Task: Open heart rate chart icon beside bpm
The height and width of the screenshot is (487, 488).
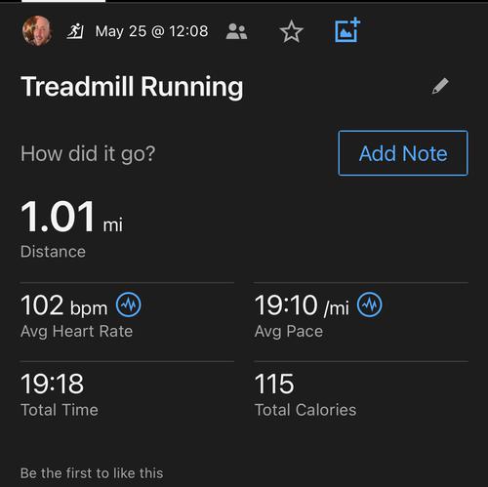Action: [129, 304]
